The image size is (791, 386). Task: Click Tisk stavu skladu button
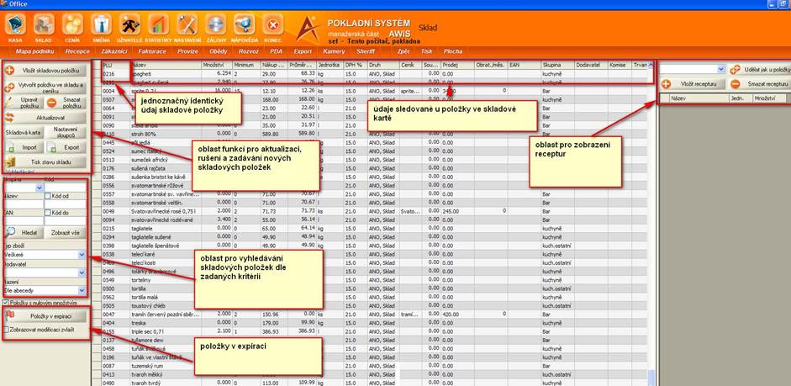(45, 162)
